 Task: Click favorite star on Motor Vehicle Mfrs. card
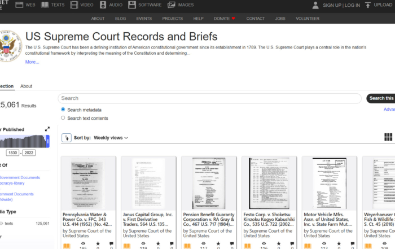339,243
